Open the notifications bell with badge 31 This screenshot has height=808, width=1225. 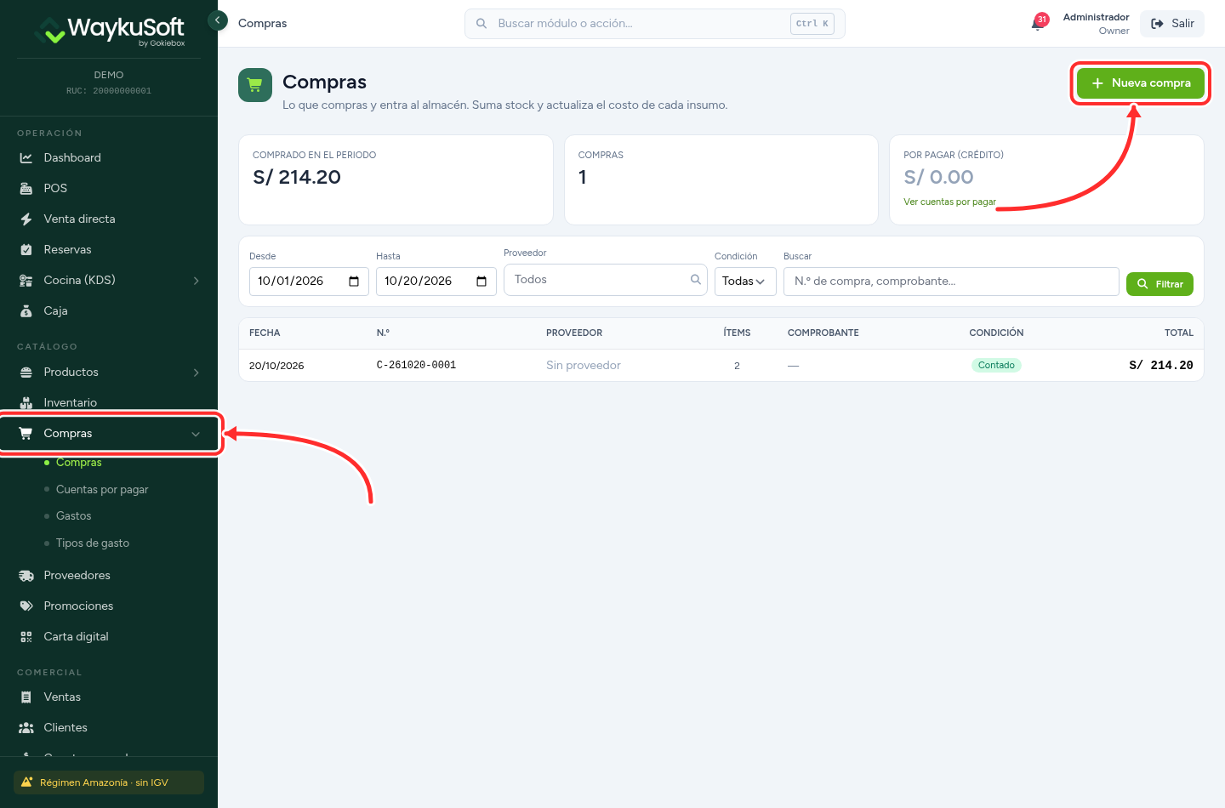[1039, 23]
